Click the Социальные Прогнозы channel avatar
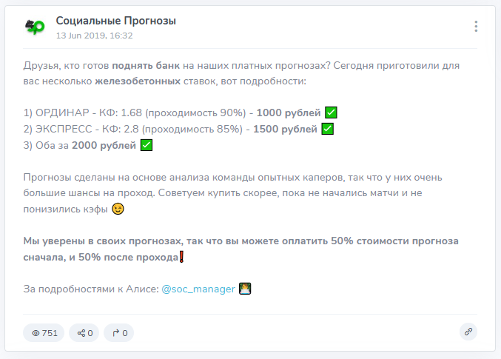This screenshot has width=501, height=359. click(34, 27)
